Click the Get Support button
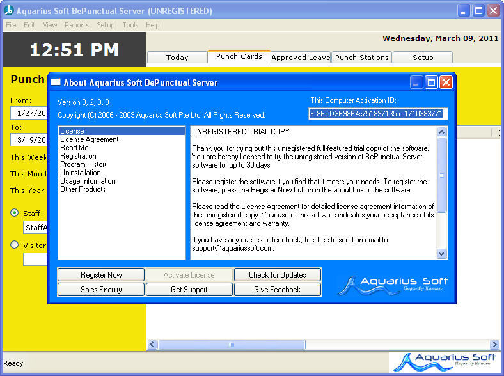 pos(189,290)
